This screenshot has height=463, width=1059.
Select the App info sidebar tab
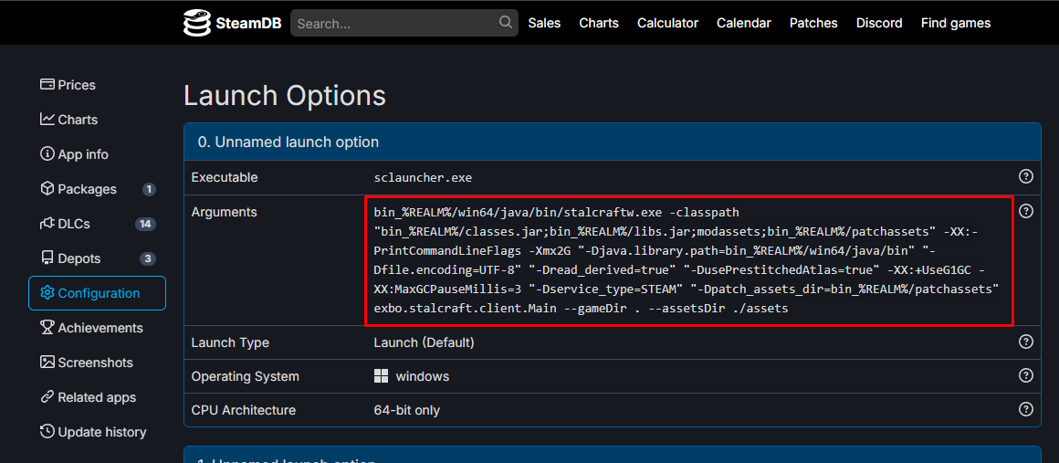(x=98, y=154)
